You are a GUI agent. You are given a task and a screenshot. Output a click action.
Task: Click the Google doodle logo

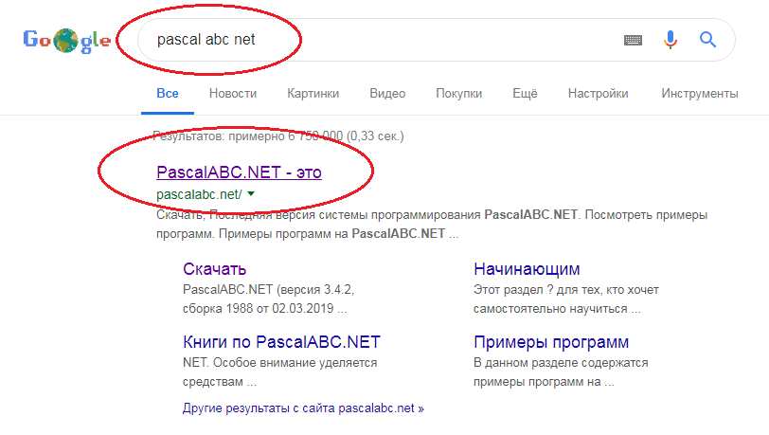tap(66, 40)
